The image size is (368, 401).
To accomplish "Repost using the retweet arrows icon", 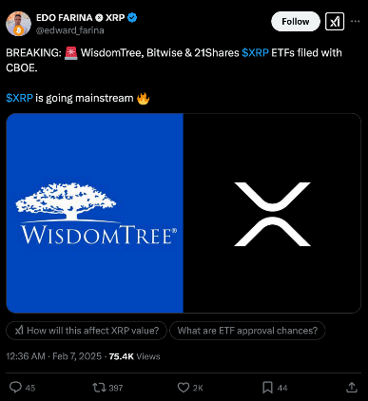I will click(x=99, y=388).
